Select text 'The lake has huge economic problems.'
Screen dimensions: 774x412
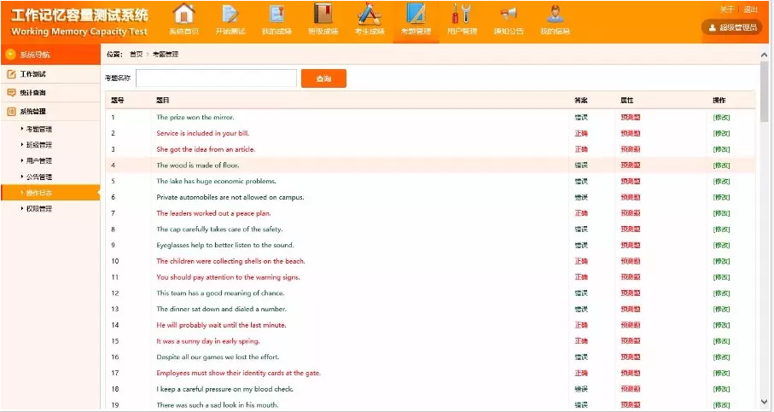[216, 181]
